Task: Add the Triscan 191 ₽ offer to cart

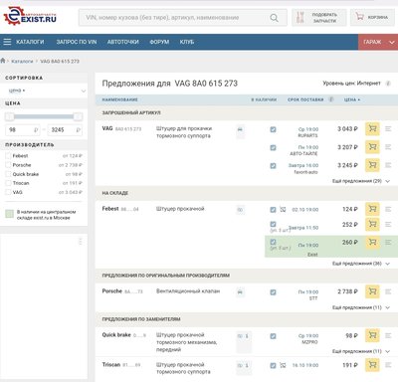Action: coord(372,365)
